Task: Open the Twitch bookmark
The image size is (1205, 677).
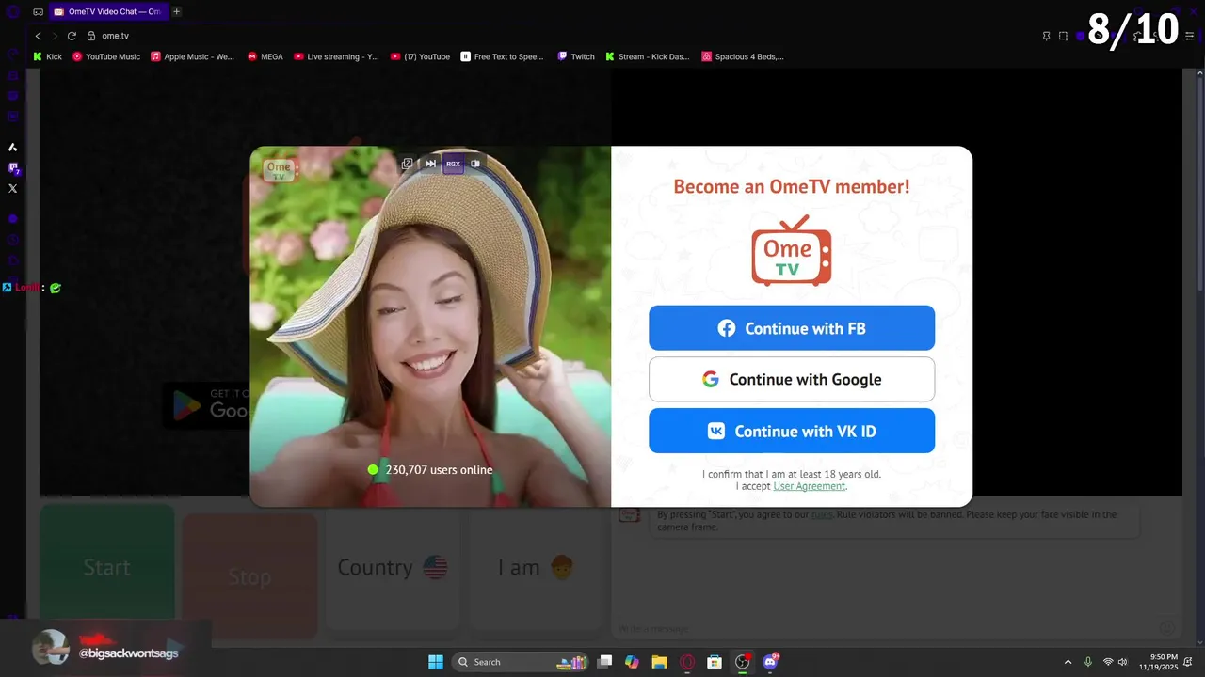Action: click(x=576, y=56)
